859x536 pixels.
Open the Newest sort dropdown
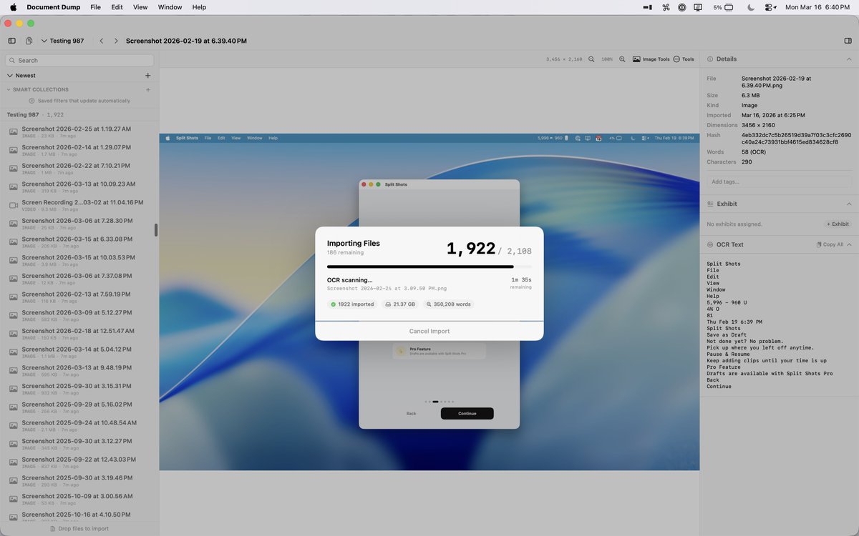click(21, 75)
